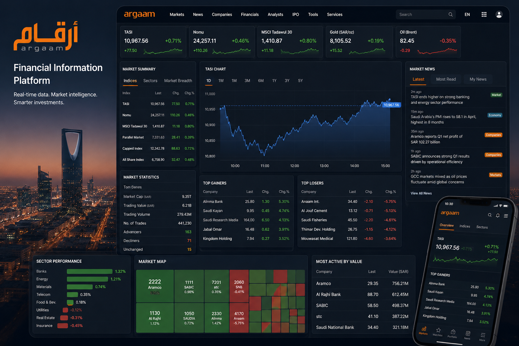The width and height of the screenshot is (519, 346).
Task: Tap the notification bell on the phone app
Action: tap(498, 215)
